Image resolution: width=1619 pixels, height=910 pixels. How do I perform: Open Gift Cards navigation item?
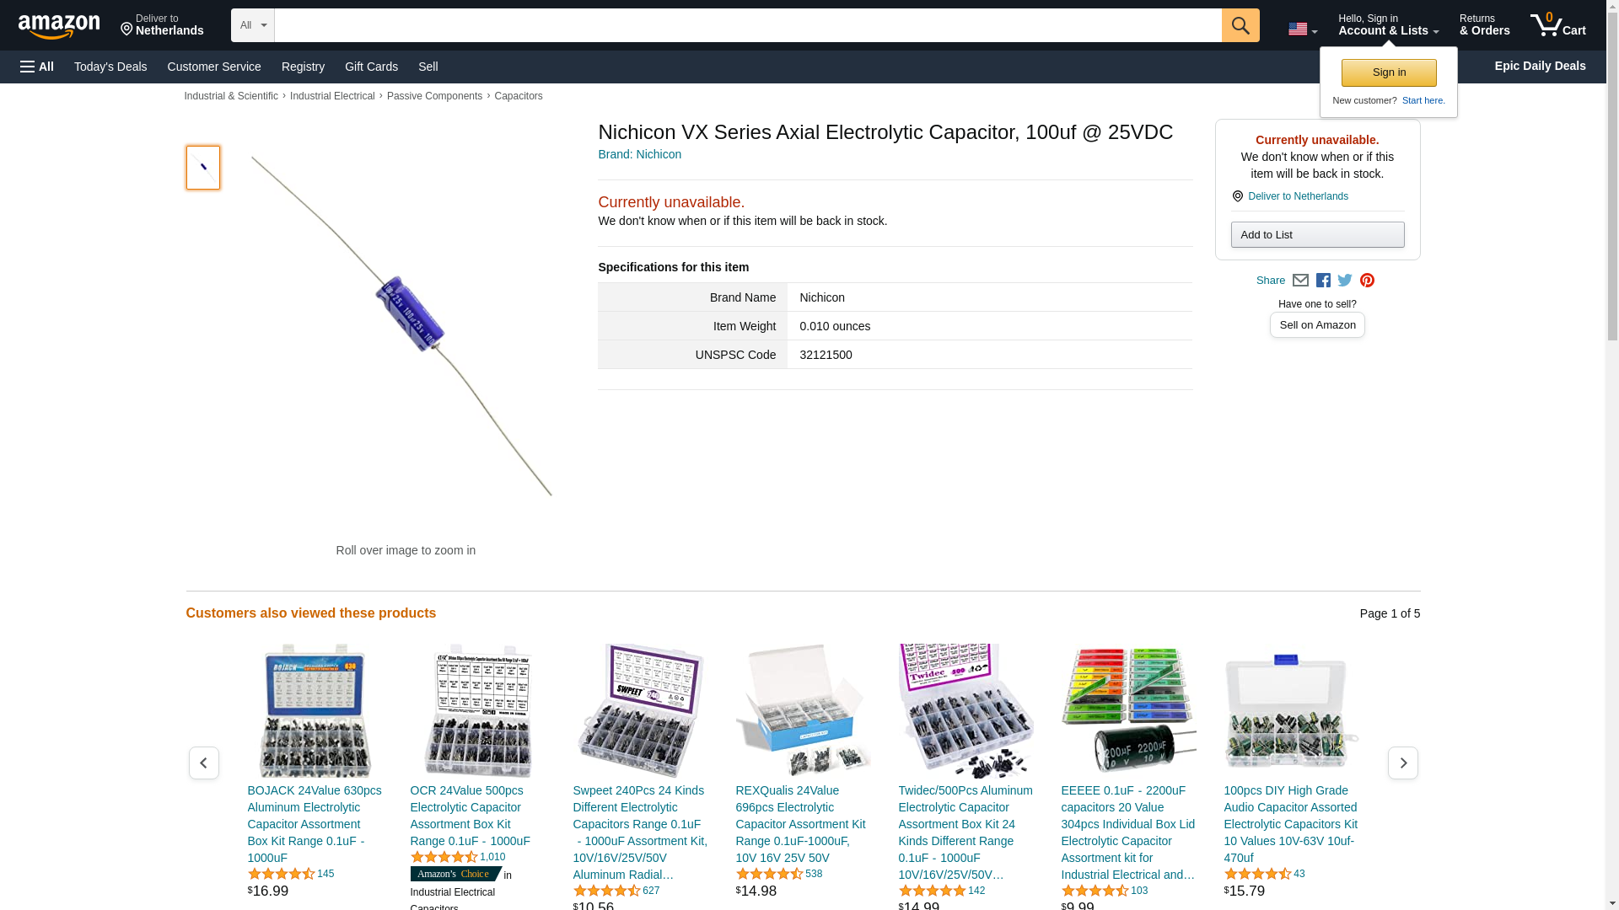pos(371,67)
